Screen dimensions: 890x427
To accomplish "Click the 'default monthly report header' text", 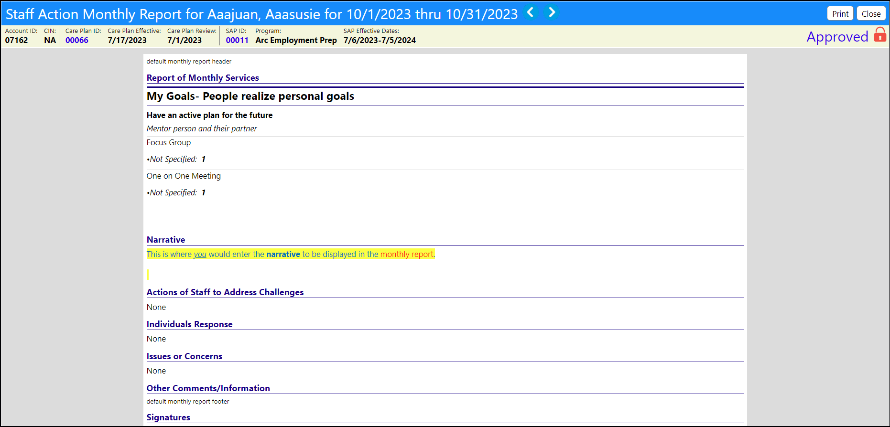I will [189, 62].
